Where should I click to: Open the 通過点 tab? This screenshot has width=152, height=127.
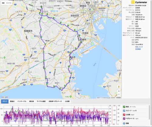[x=12, y=101]
